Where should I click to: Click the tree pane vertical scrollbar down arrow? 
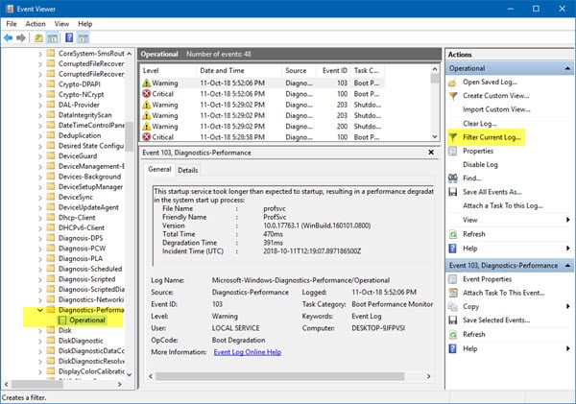(x=129, y=375)
